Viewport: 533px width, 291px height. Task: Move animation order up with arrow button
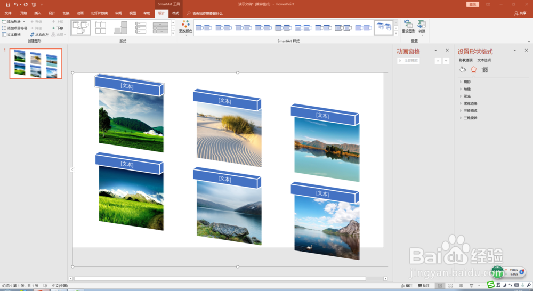point(438,61)
